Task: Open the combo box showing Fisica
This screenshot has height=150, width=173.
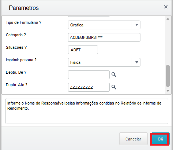Action: point(104,62)
